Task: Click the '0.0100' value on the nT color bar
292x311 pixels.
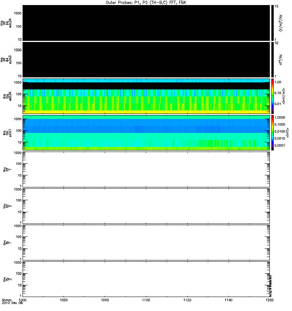Action: click(280, 131)
